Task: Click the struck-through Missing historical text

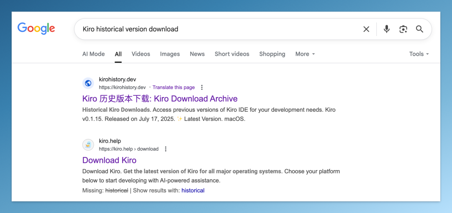Action: pyautogui.click(x=117, y=190)
